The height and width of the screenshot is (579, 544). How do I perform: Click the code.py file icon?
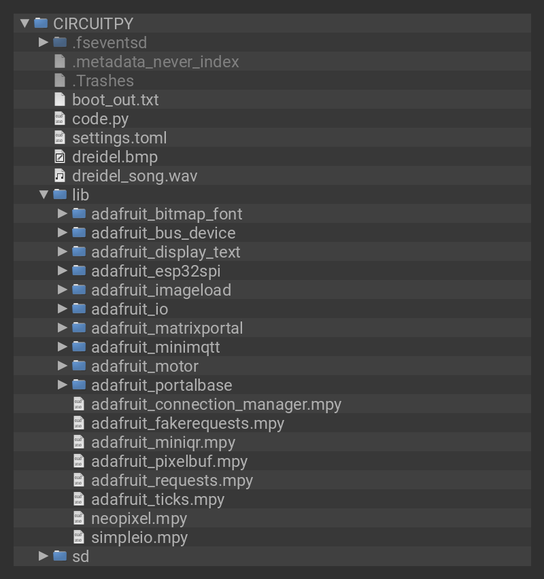coord(60,119)
